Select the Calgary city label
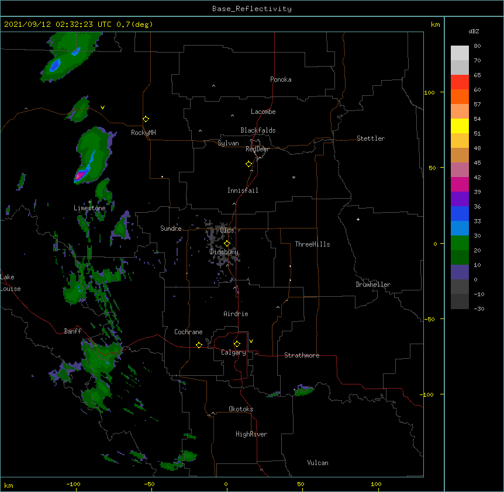This screenshot has width=504, height=492. coord(233,352)
